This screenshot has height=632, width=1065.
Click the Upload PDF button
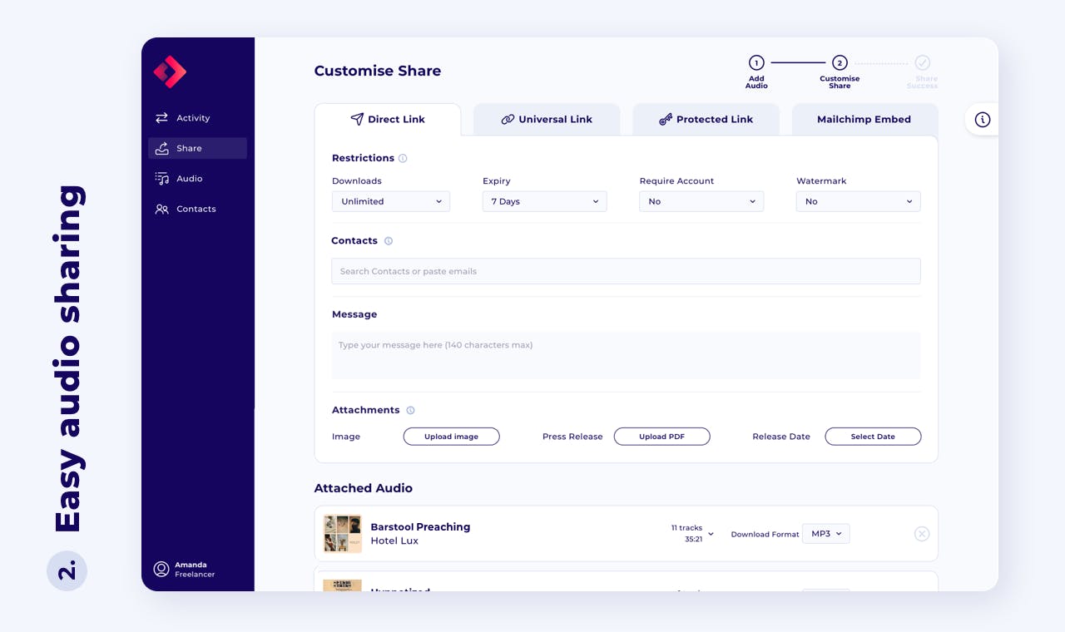pyautogui.click(x=662, y=437)
